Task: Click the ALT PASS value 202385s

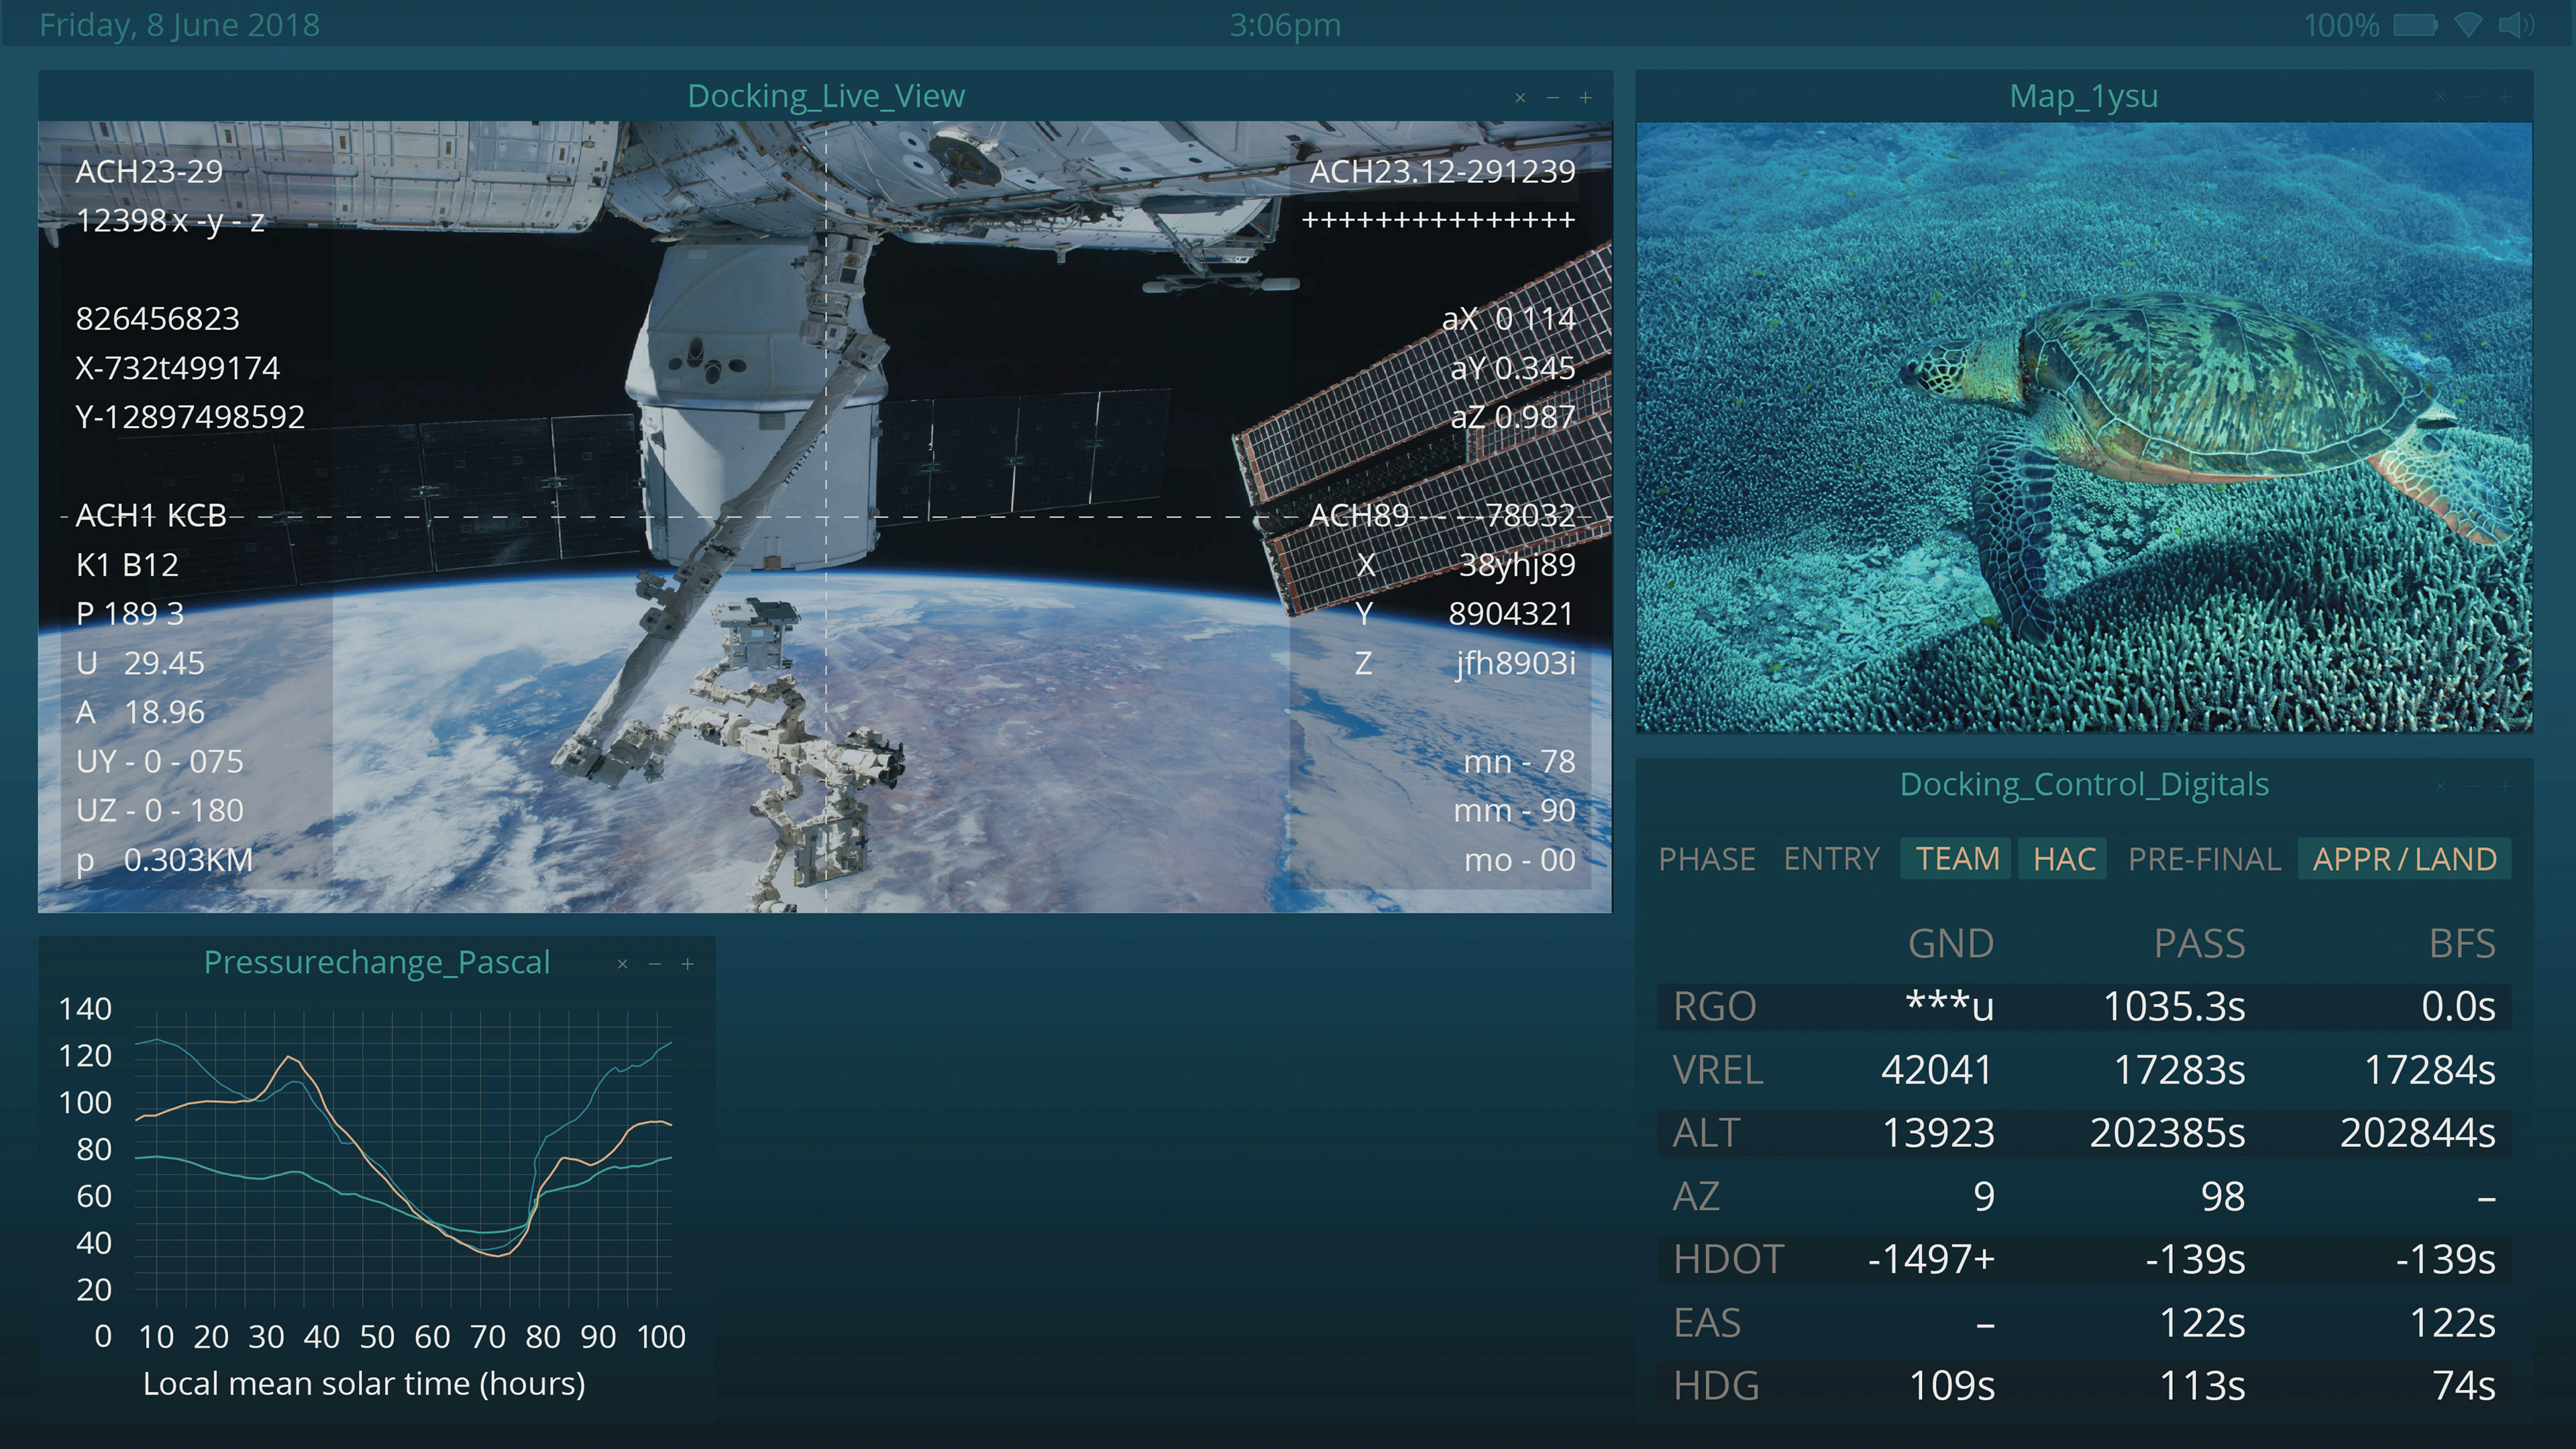Action: 2167,1133
